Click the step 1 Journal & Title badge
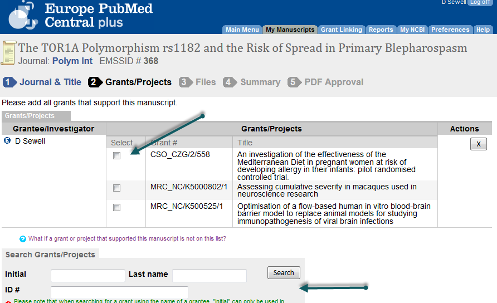This screenshot has width=497, height=303. (9, 82)
